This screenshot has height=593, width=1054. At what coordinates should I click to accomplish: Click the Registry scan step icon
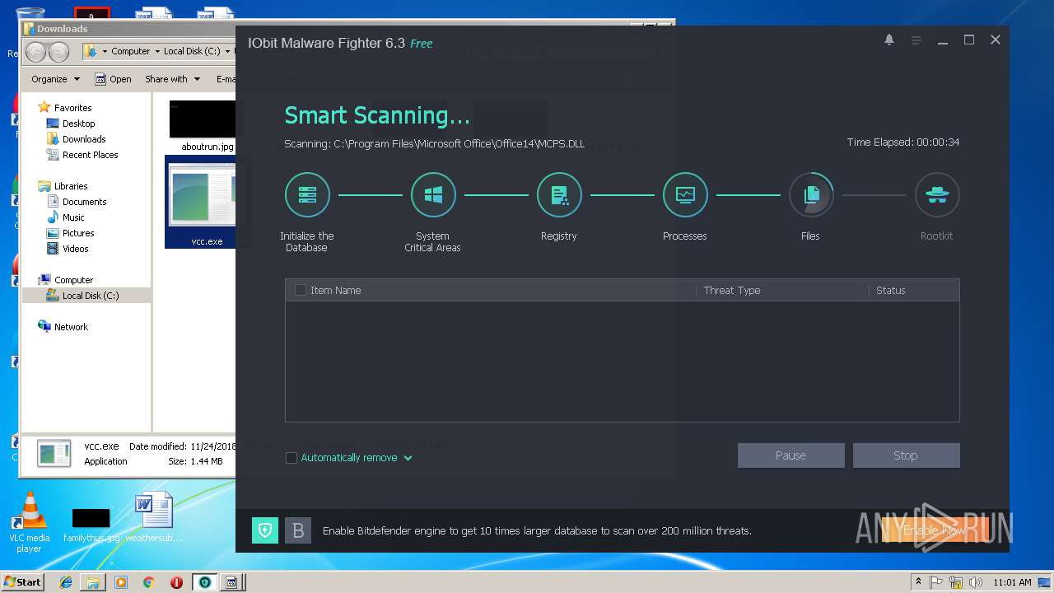pos(559,194)
